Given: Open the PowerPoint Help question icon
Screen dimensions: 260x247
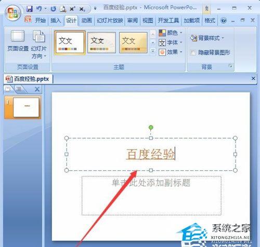Looking at the screenshot, I should click(x=224, y=20).
